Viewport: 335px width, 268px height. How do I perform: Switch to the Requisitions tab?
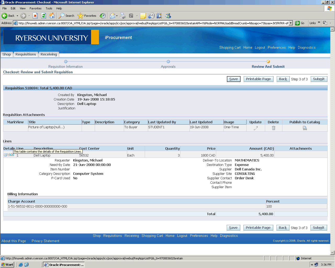coord(26,54)
